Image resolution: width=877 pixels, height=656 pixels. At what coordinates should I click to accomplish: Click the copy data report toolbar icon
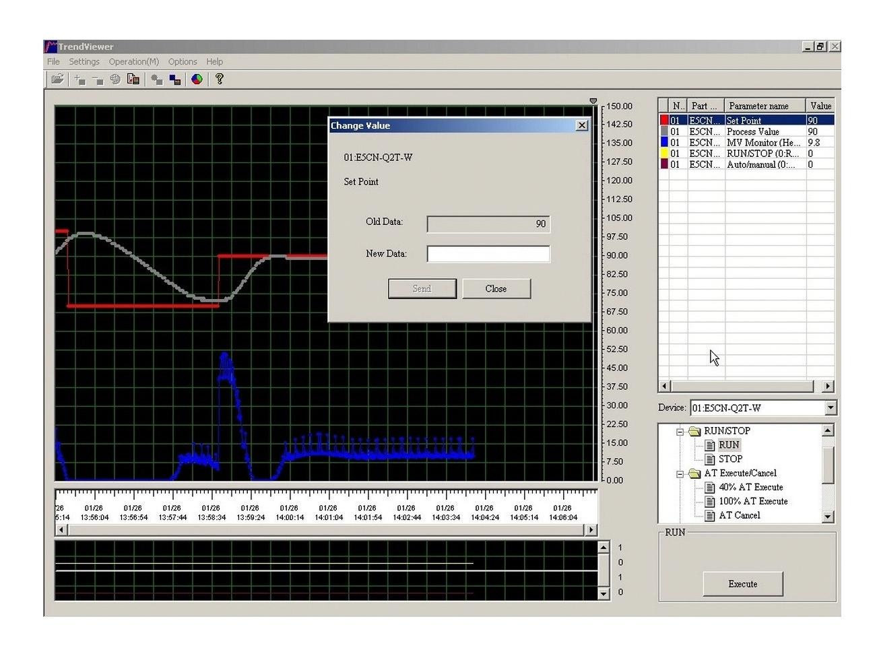coord(133,79)
